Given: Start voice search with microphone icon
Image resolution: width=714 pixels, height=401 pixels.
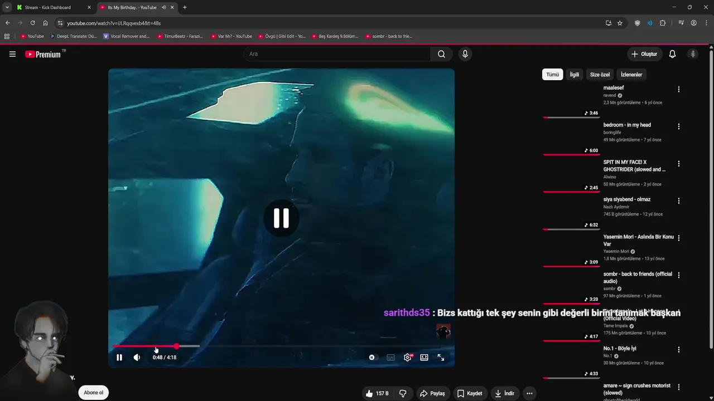Looking at the screenshot, I should pos(465,54).
